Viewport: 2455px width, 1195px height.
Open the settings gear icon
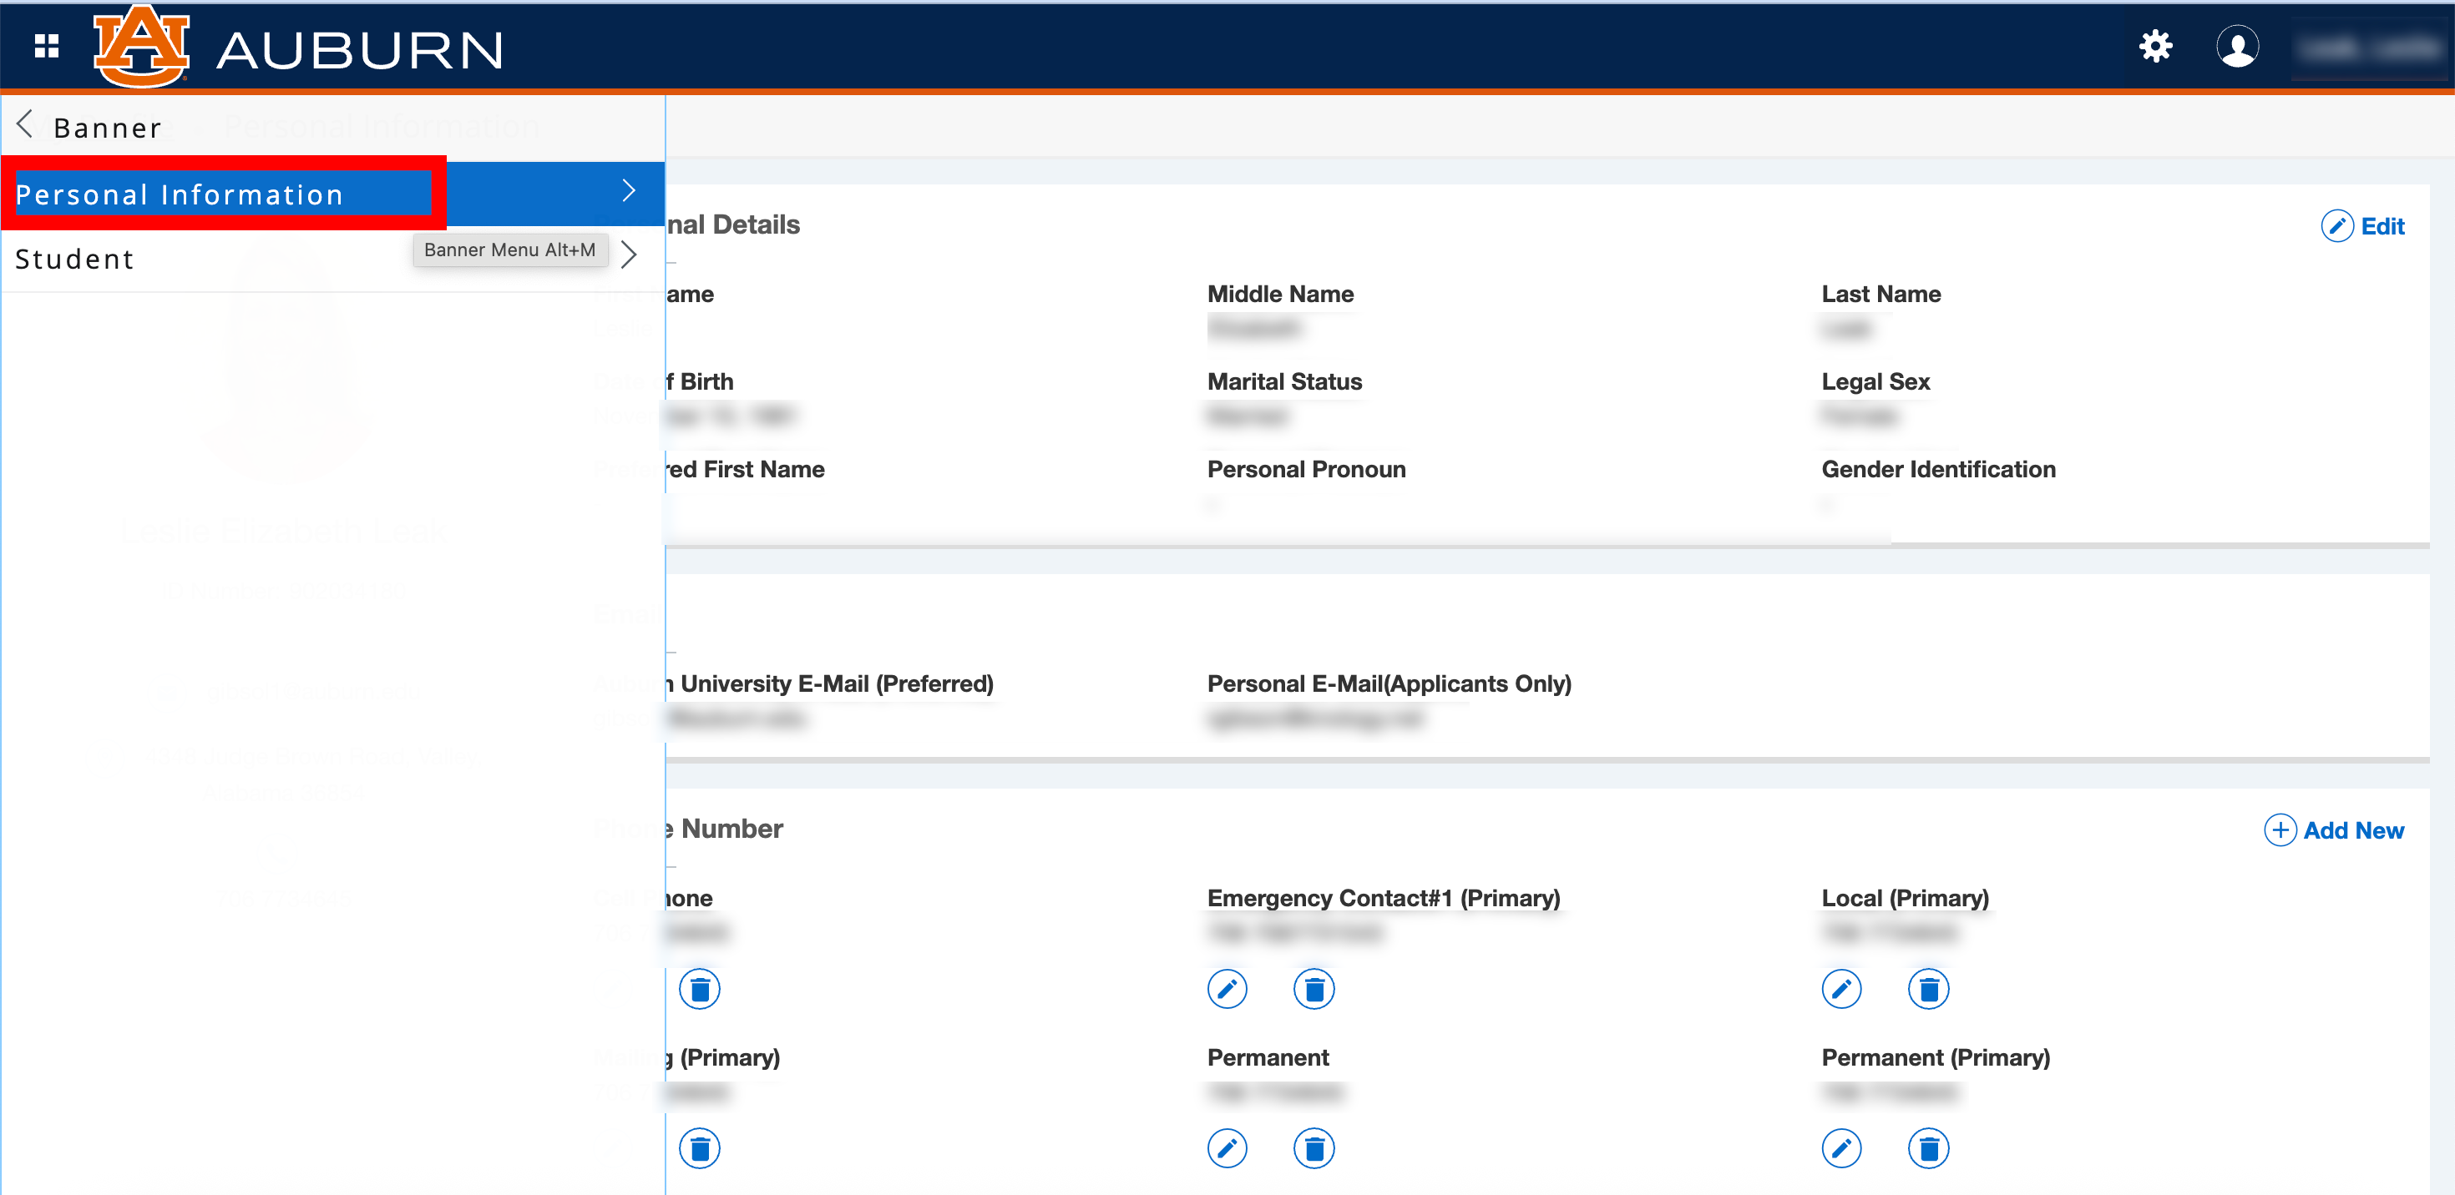click(2156, 45)
